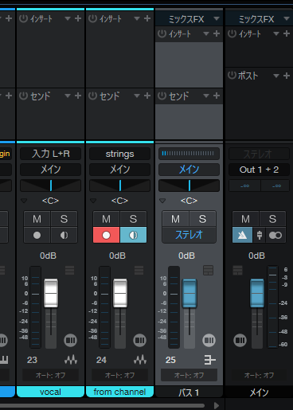
Task: Set automation mode オート: オフ on メイン channel
Action: click(x=259, y=375)
